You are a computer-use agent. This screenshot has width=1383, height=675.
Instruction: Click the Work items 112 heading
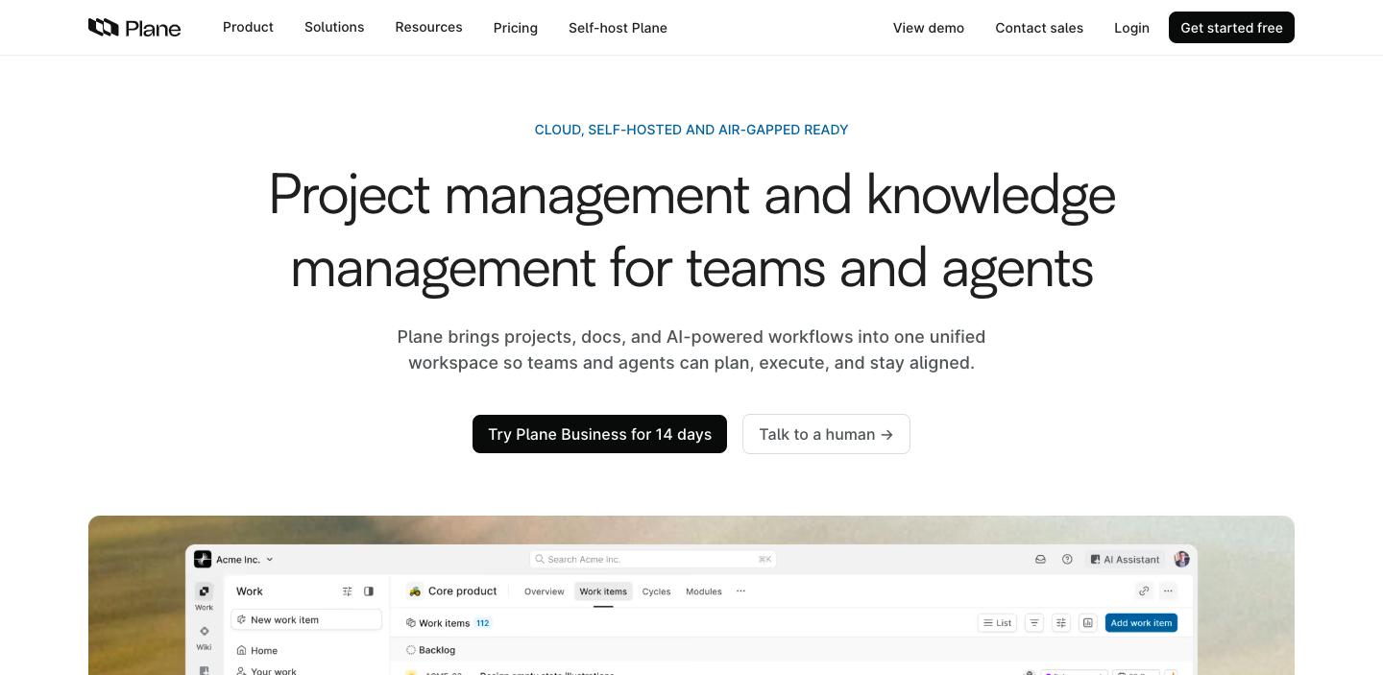coord(449,623)
